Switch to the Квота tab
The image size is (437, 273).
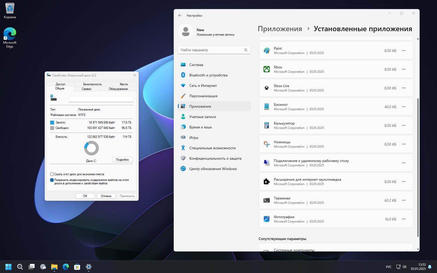[124, 84]
